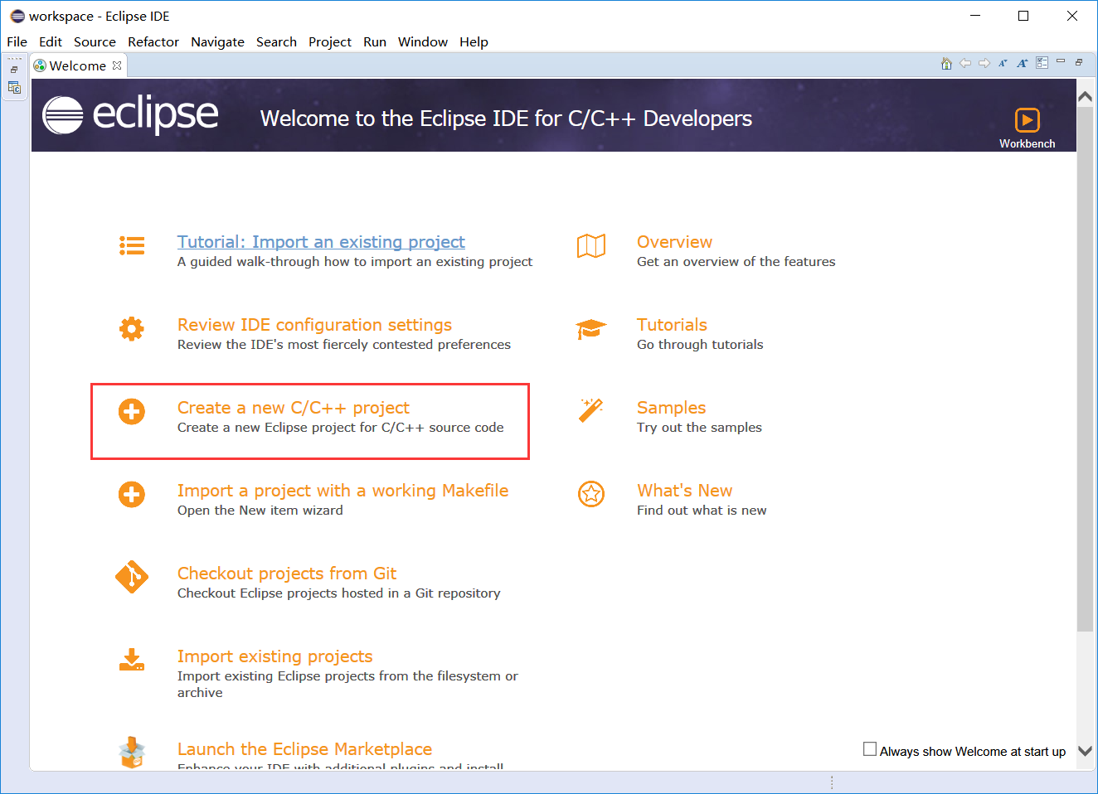Click the C/C++ perspective icon in left trim
Image resolution: width=1098 pixels, height=794 pixels.
[x=14, y=88]
